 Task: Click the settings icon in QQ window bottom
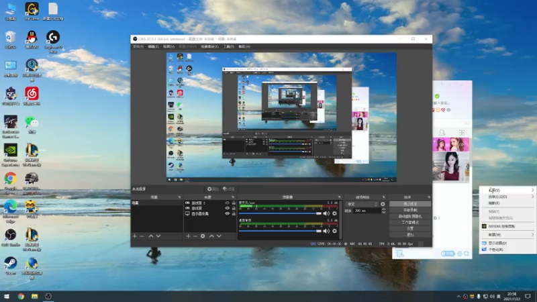(460, 254)
